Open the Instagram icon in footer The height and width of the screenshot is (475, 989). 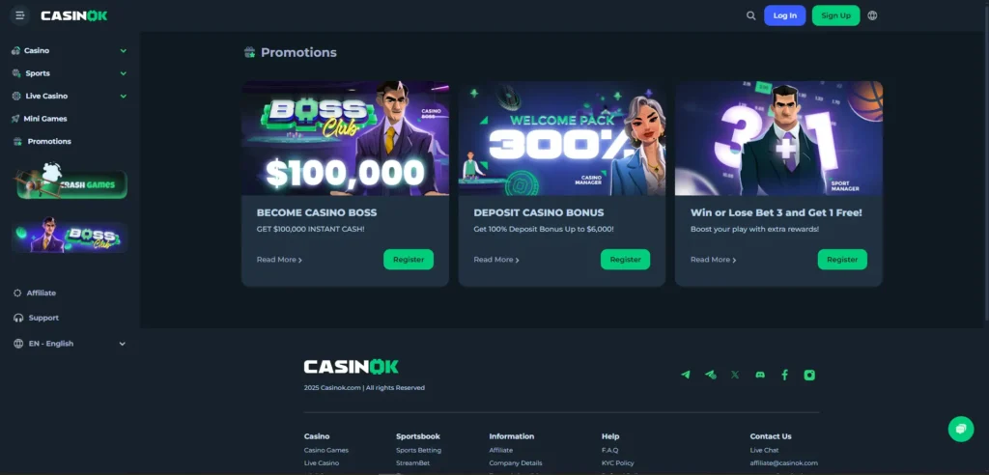coord(809,375)
